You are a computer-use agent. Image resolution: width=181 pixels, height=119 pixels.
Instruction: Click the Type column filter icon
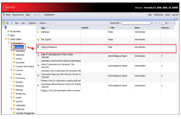coord(109,28)
